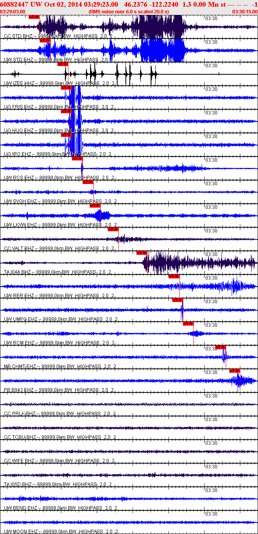Click the red pick flag on UW STD trace
Viewport: 258px width, 534px height.
click(45, 41)
